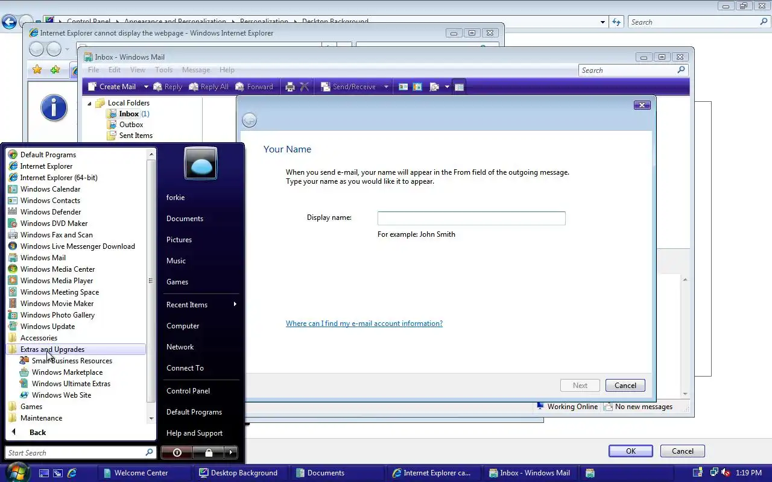Open Windows Fax and Scan from Start menu
772x482 pixels.
click(x=77, y=235)
